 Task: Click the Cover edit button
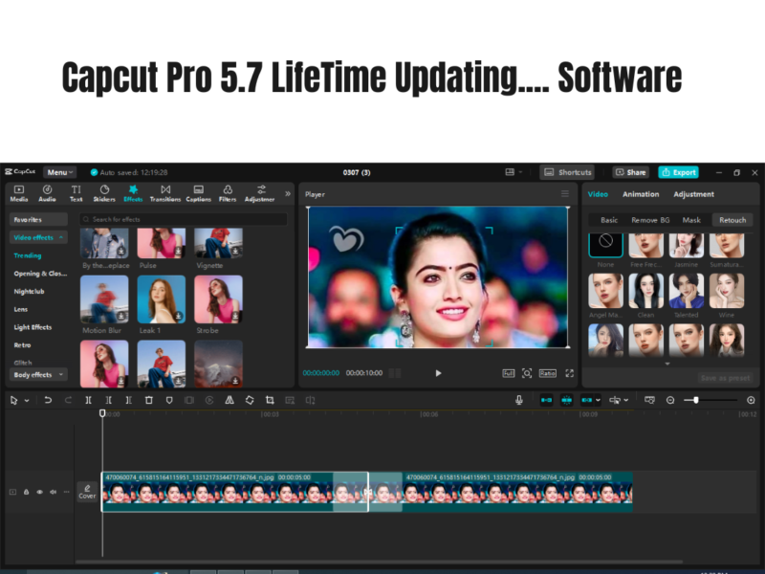pos(87,492)
